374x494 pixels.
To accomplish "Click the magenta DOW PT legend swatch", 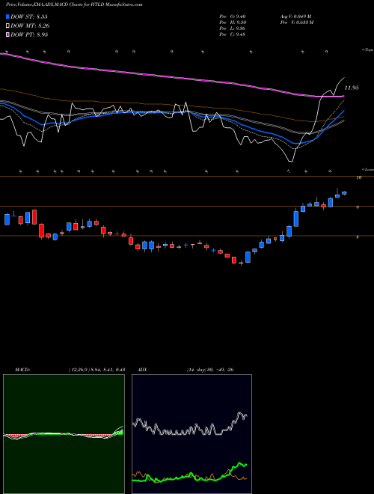I will (8, 34).
